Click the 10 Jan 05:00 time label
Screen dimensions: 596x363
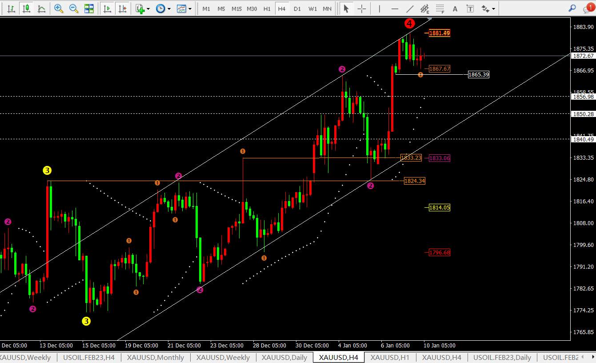pyautogui.click(x=439, y=346)
